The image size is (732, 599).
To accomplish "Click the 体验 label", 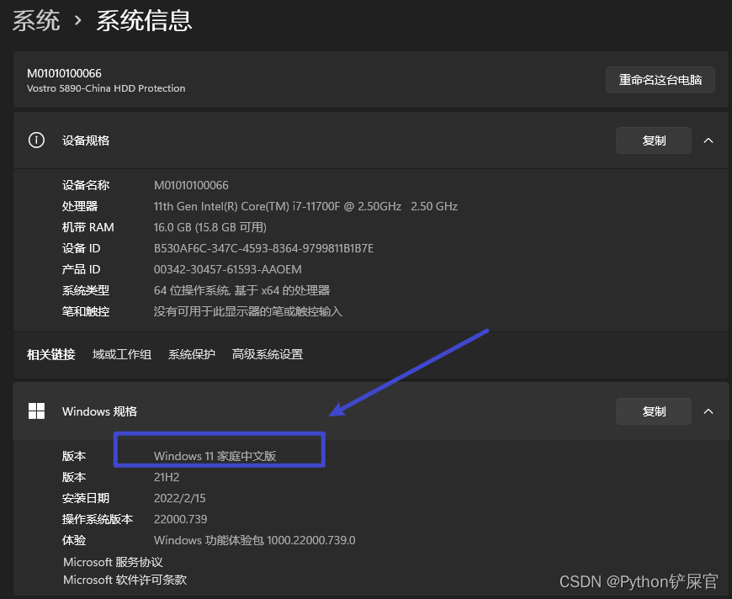I will tap(74, 540).
